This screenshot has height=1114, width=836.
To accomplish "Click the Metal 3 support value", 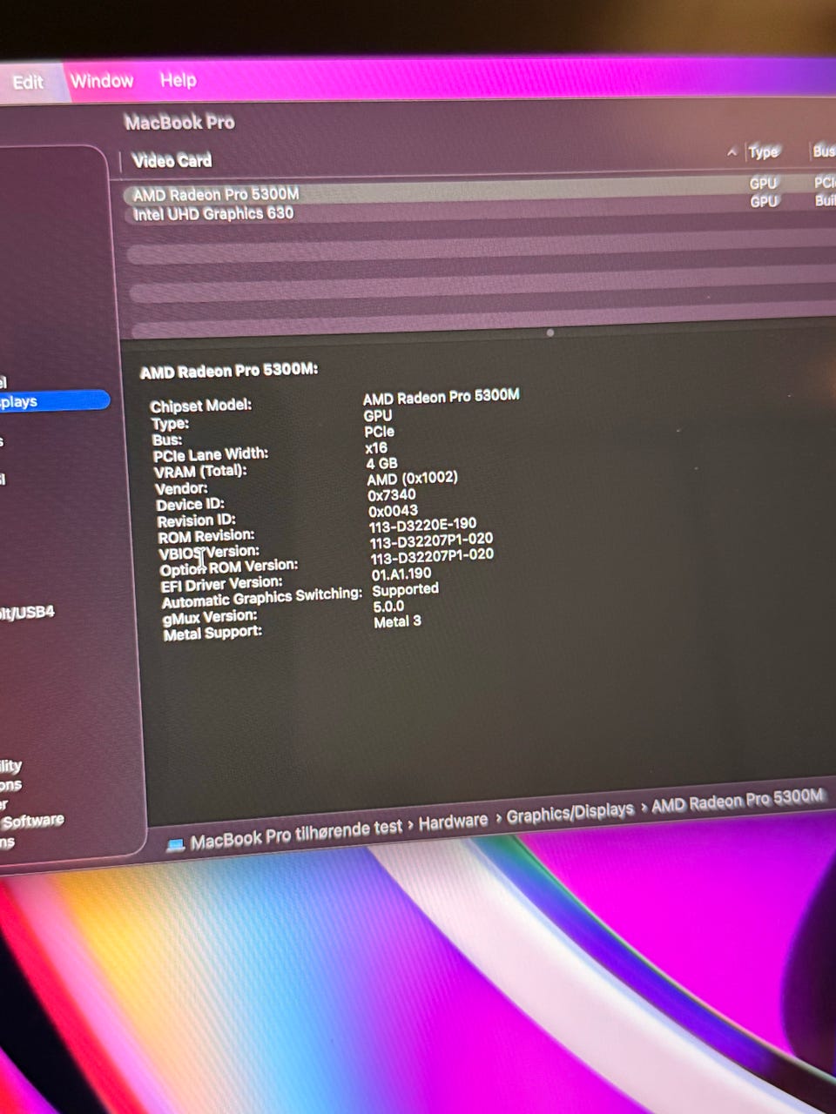I will 397,621.
